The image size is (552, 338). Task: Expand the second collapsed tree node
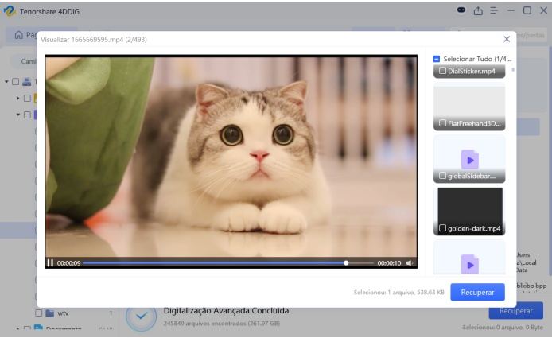coord(17,98)
